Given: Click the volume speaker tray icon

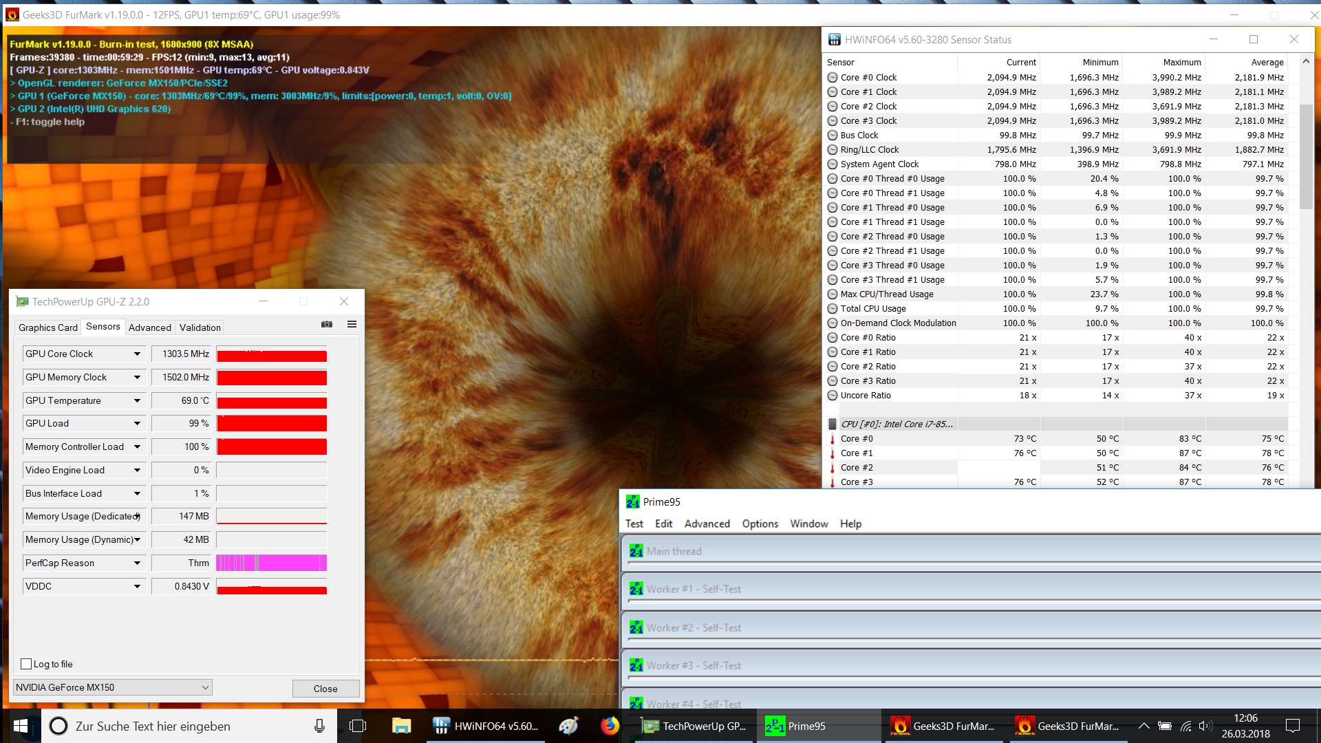Looking at the screenshot, I should coord(1205,726).
